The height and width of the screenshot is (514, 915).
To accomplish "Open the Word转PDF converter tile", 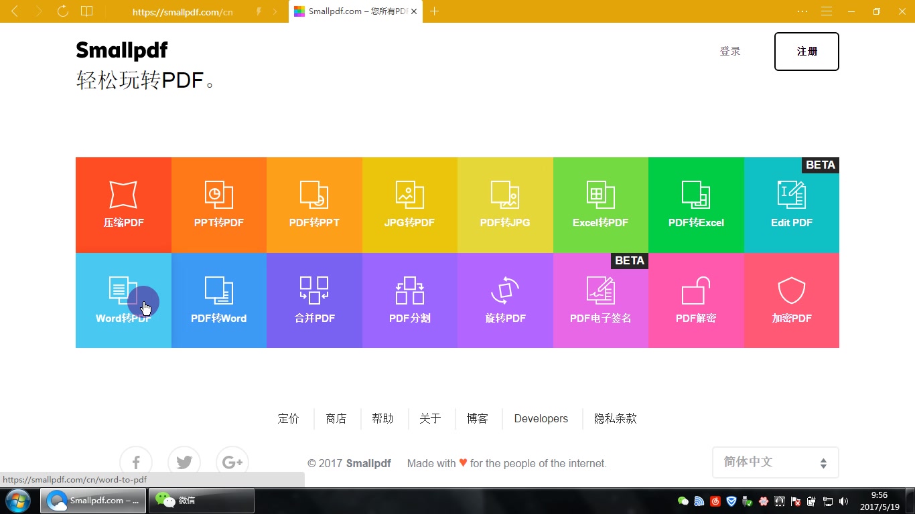I will click(123, 301).
